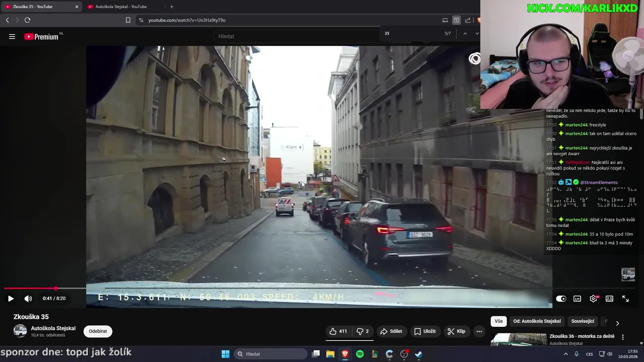Select the Vše filter chip
This screenshot has height=362, width=644.
click(x=499, y=321)
